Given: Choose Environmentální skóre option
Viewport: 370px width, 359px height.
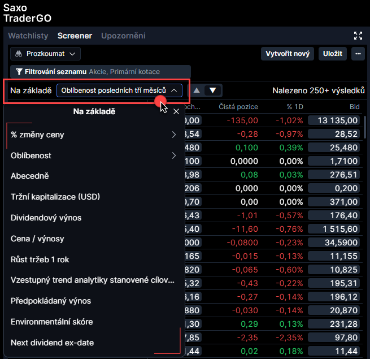Looking at the screenshot, I should pos(51,322).
